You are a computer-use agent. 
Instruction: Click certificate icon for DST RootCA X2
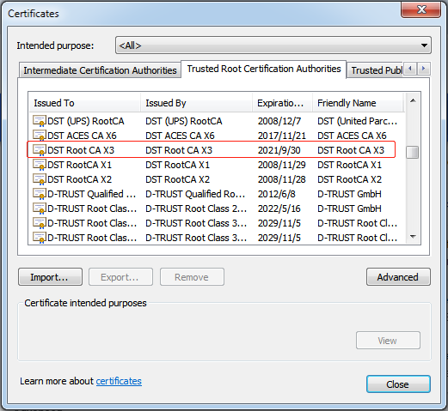click(40, 179)
